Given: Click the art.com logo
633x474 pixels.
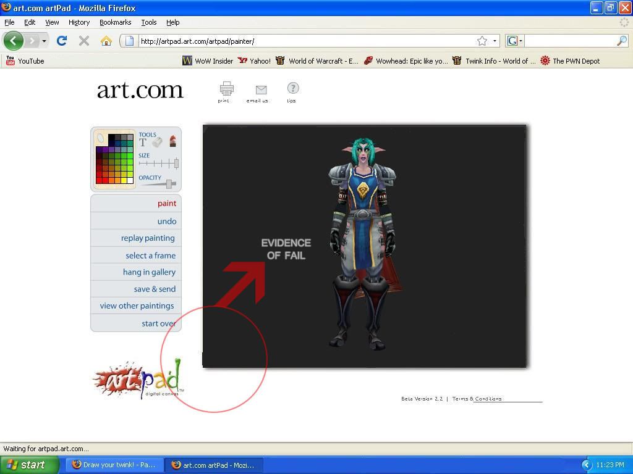Looking at the screenshot, I should (140, 89).
